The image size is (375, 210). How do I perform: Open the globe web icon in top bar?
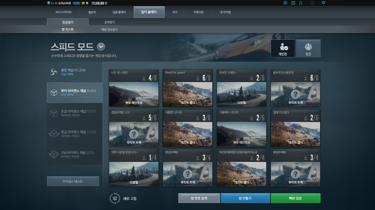click(x=285, y=3)
